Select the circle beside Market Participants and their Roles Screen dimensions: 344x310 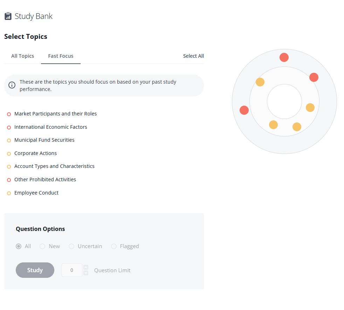pyautogui.click(x=9, y=114)
